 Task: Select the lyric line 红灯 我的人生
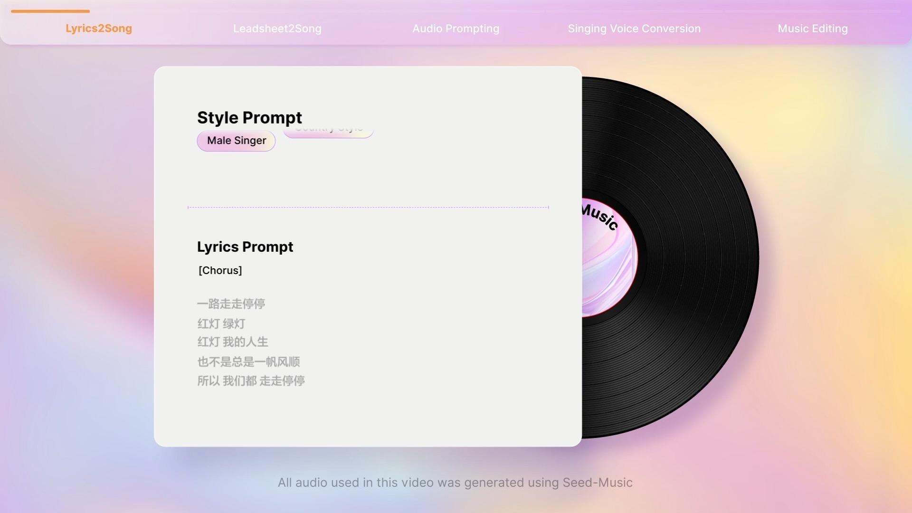point(233,342)
